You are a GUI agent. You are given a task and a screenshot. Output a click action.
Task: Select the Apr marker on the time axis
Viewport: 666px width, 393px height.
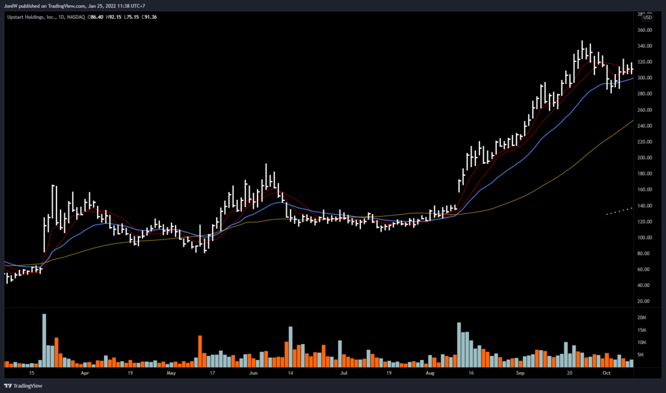pos(85,374)
